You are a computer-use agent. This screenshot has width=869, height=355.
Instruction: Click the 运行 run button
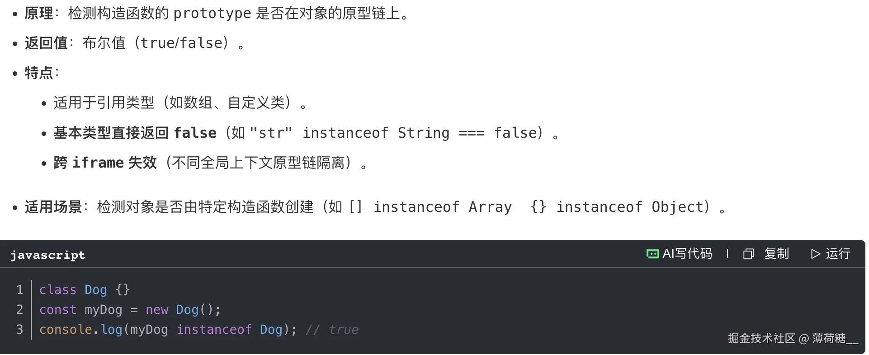point(838,254)
